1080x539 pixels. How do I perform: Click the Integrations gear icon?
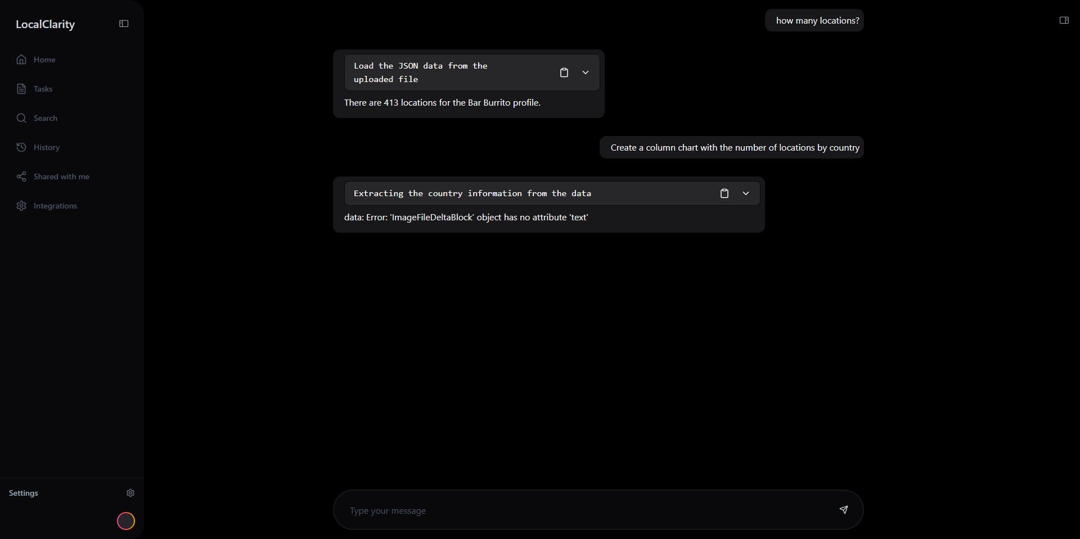(21, 206)
